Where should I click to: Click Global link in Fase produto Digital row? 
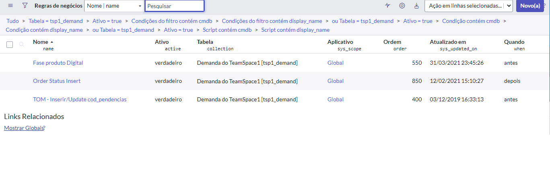(x=336, y=63)
